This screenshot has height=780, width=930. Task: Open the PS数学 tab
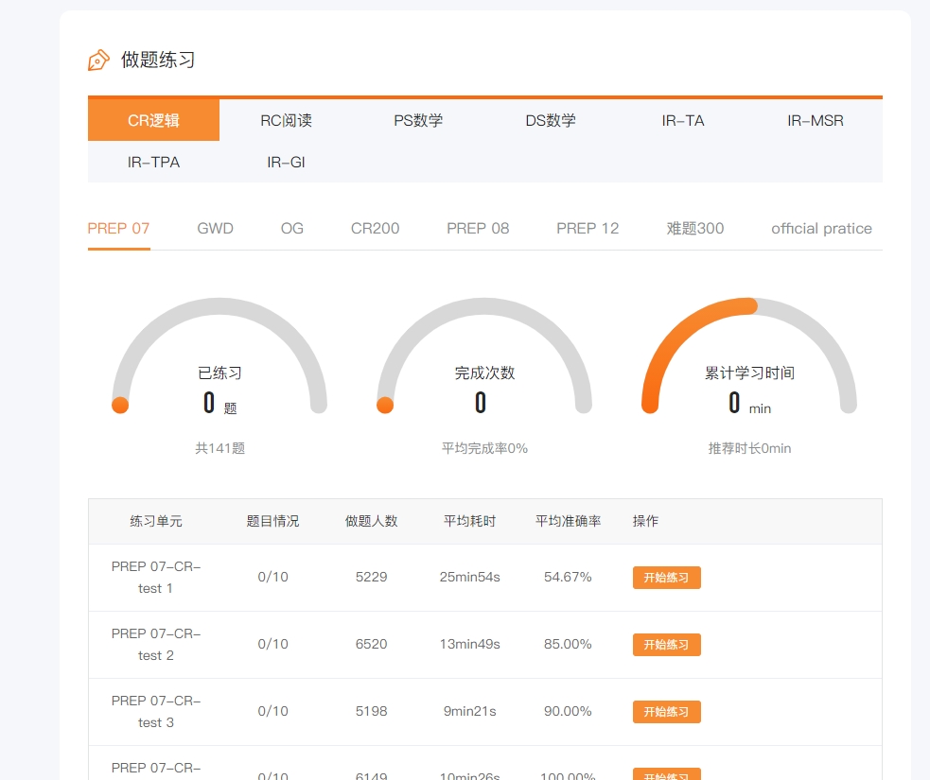click(x=418, y=120)
